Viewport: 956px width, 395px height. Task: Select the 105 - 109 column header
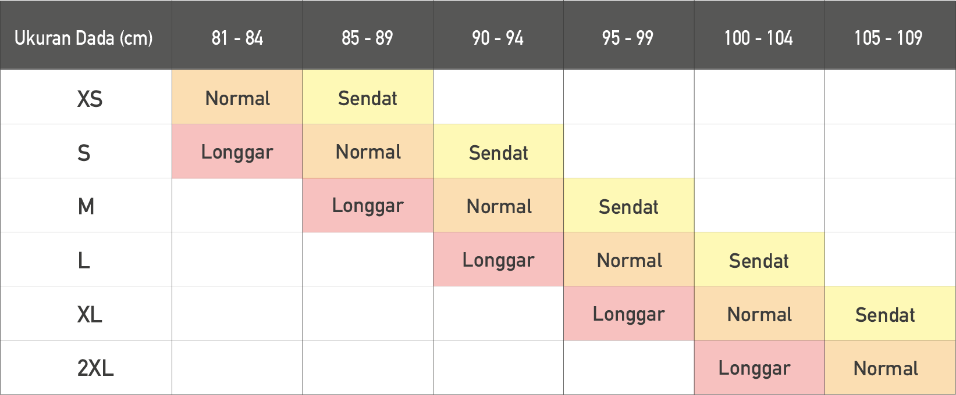point(890,35)
